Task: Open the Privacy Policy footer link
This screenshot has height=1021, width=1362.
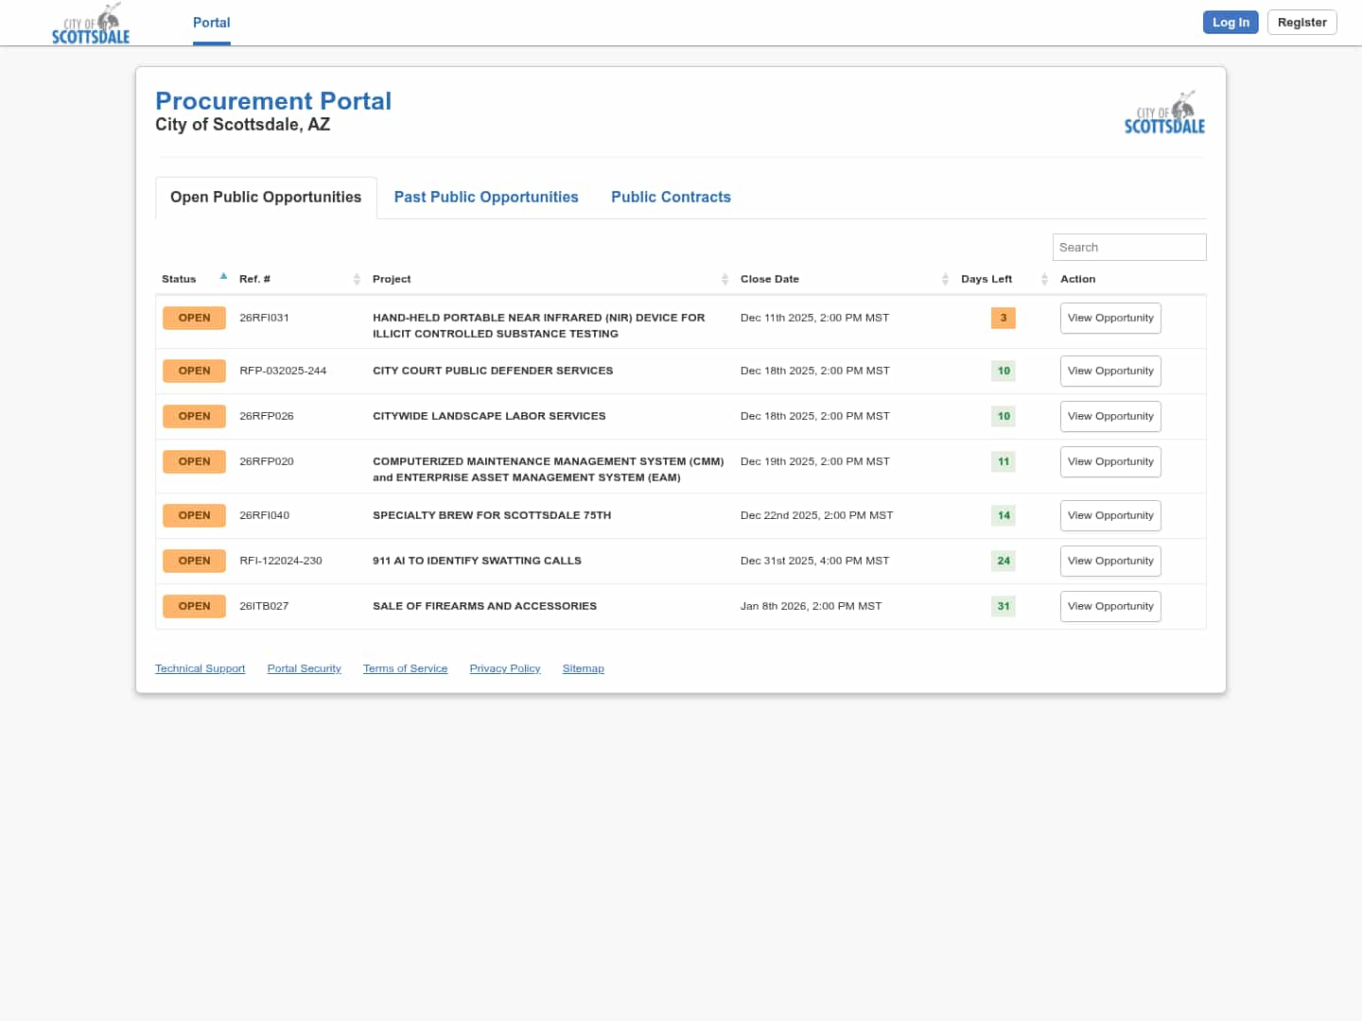Action: 504,668
